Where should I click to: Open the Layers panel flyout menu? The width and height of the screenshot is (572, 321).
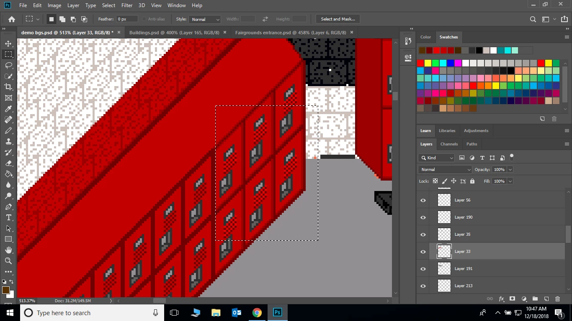point(567,144)
